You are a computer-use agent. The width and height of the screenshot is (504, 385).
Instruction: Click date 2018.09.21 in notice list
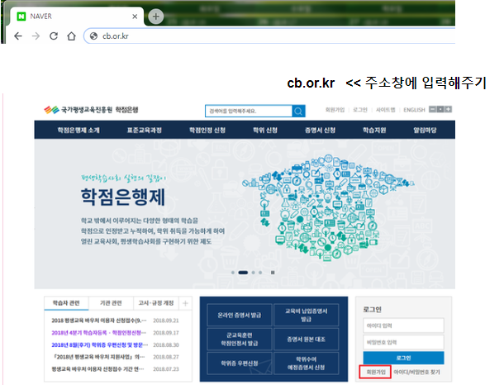click(x=166, y=321)
